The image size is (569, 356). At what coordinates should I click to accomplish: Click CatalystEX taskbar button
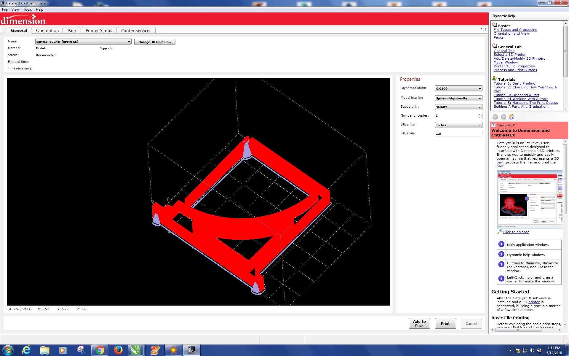tap(192, 350)
